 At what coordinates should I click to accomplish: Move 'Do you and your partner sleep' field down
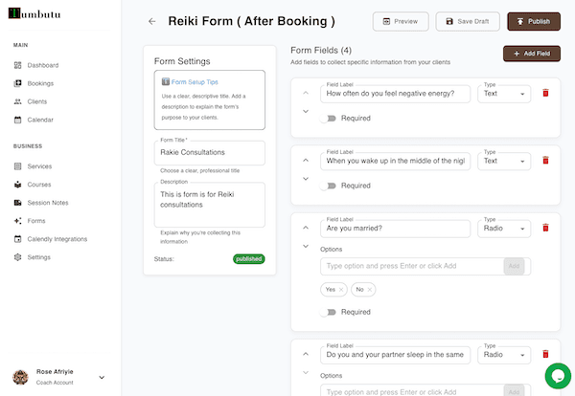(306, 372)
